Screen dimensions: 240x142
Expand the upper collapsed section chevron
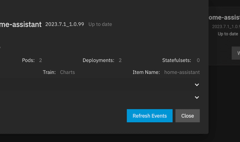[x=197, y=85]
